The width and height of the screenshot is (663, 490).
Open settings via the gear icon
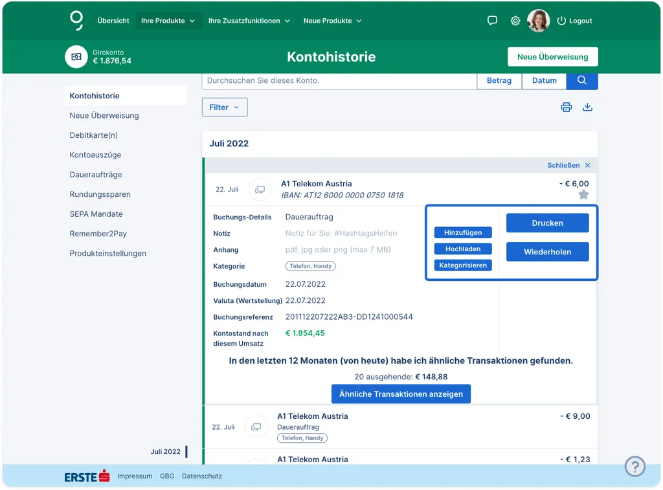pos(515,21)
